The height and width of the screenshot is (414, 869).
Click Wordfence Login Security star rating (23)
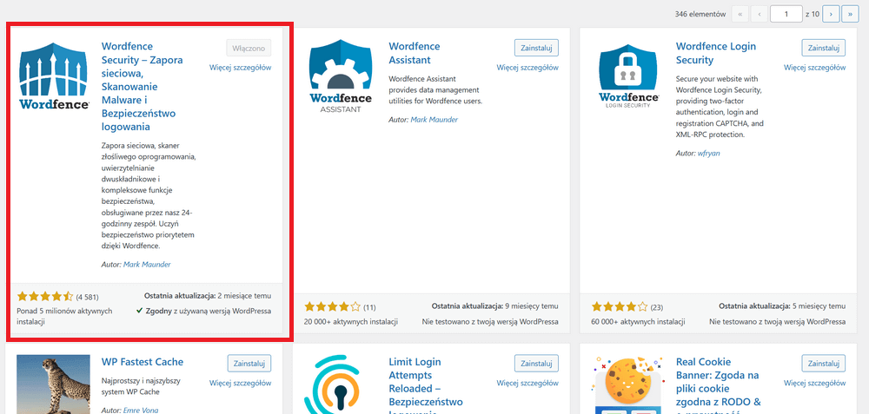pyautogui.click(x=619, y=306)
